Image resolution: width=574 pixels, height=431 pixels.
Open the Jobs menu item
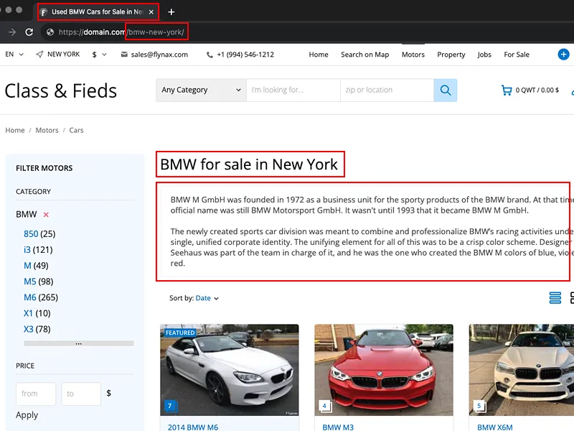tap(484, 55)
